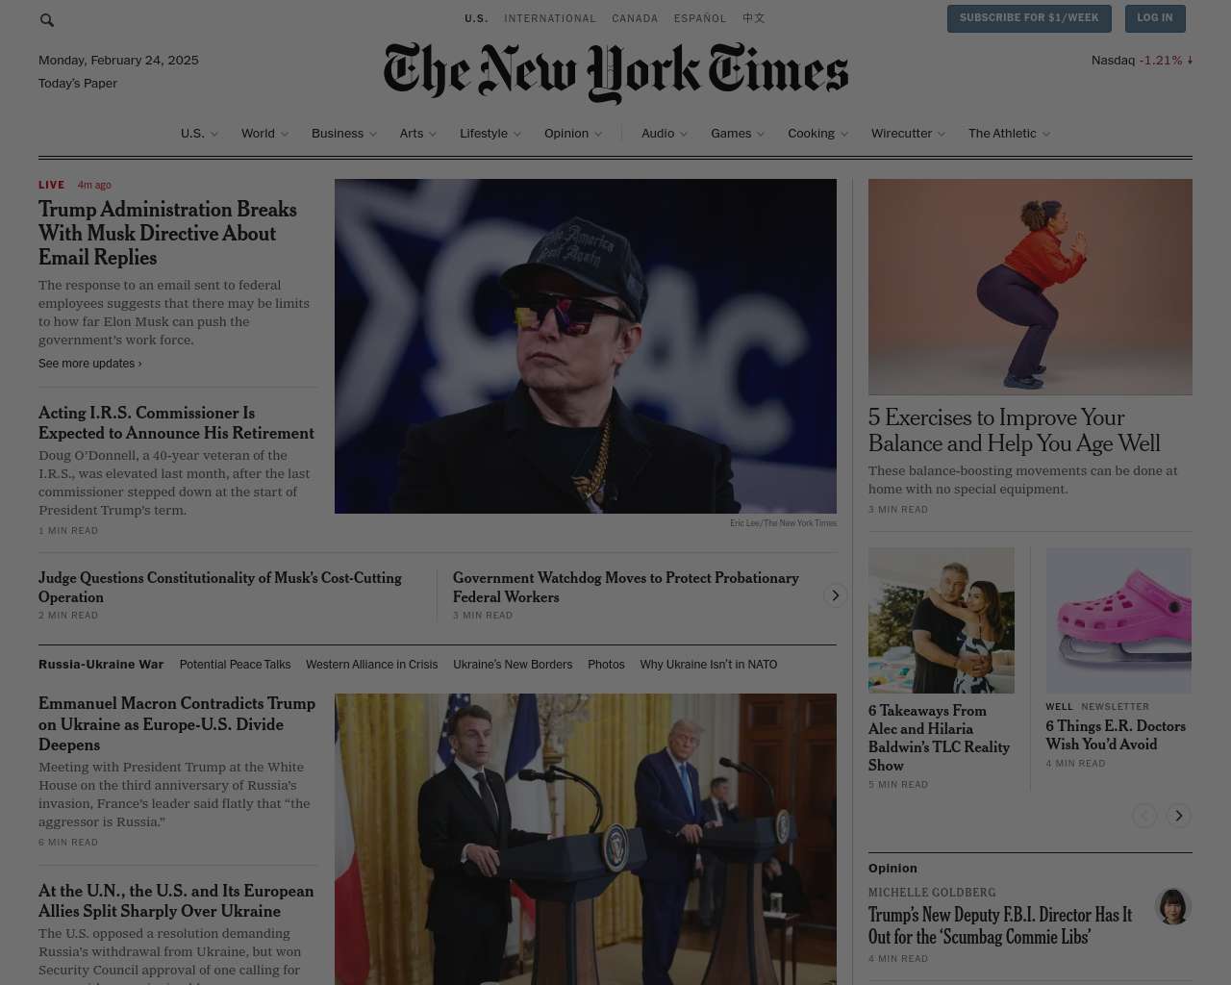Expand the World section chevron
The height and width of the screenshot is (985, 1231).
(284, 134)
